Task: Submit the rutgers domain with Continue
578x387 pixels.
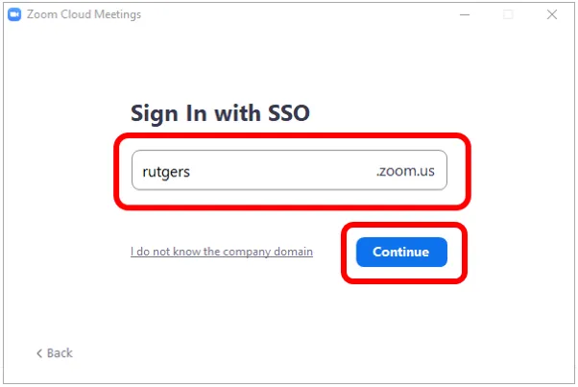Action: 401,253
